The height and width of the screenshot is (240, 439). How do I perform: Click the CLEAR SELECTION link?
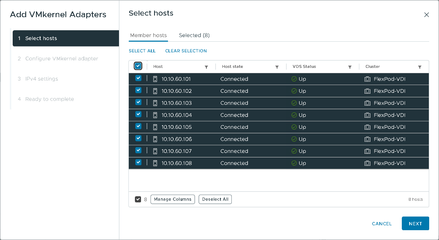(x=186, y=51)
